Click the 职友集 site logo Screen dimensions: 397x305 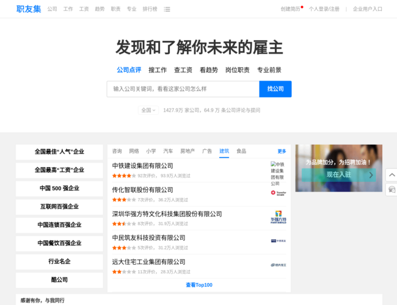point(29,9)
